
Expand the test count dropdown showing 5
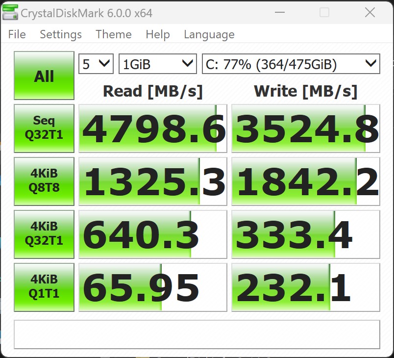pos(96,64)
